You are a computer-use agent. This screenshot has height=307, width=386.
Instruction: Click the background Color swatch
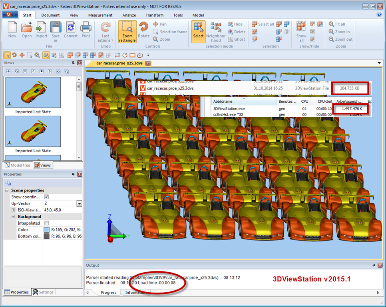46,230
